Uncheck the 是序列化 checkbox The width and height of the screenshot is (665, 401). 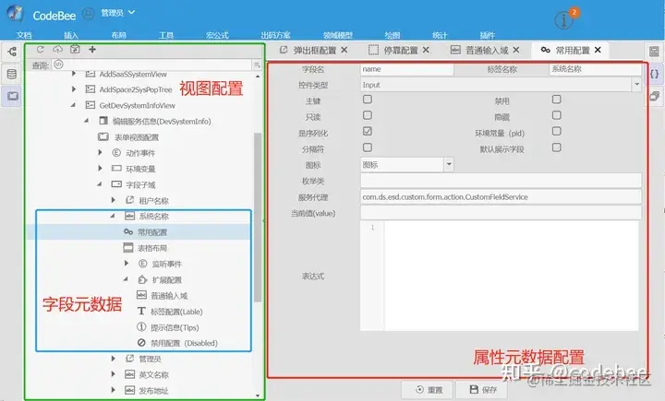tap(368, 131)
